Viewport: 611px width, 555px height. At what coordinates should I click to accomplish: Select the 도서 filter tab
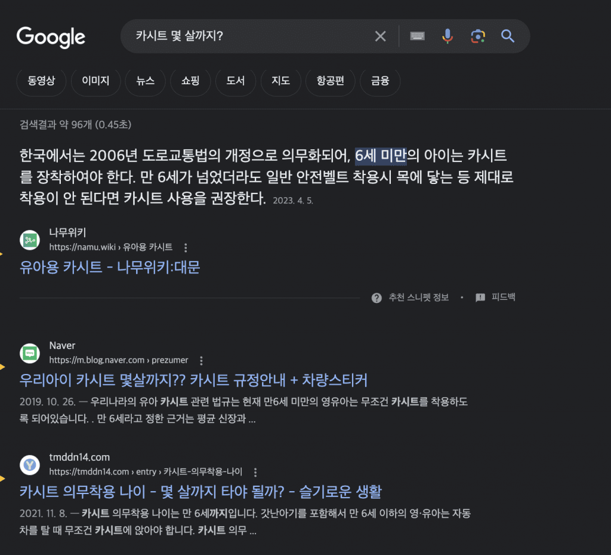[x=235, y=81]
